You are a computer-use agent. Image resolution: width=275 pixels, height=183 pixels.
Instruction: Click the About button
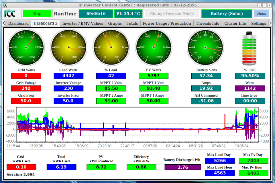[261, 14]
